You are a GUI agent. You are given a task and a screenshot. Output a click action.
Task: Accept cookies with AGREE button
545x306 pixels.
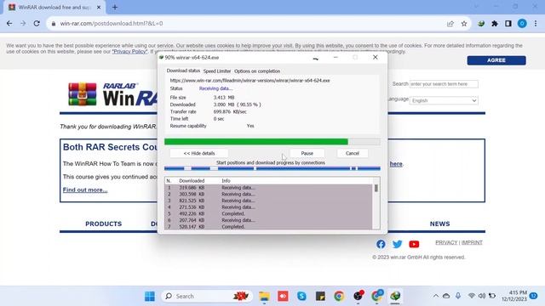496,60
